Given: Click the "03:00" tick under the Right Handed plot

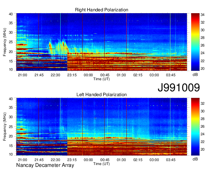Looking at the screenshot, I should pos(154,75).
